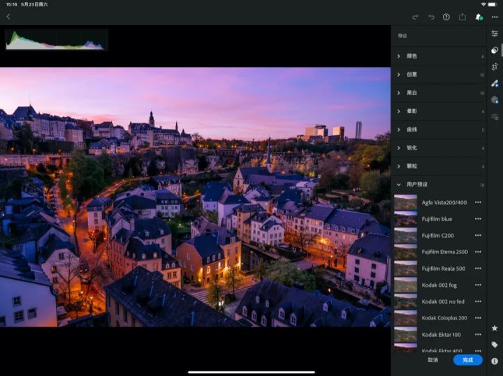Expand the 创意 preset group
The width and height of the screenshot is (503, 376).
click(439, 75)
